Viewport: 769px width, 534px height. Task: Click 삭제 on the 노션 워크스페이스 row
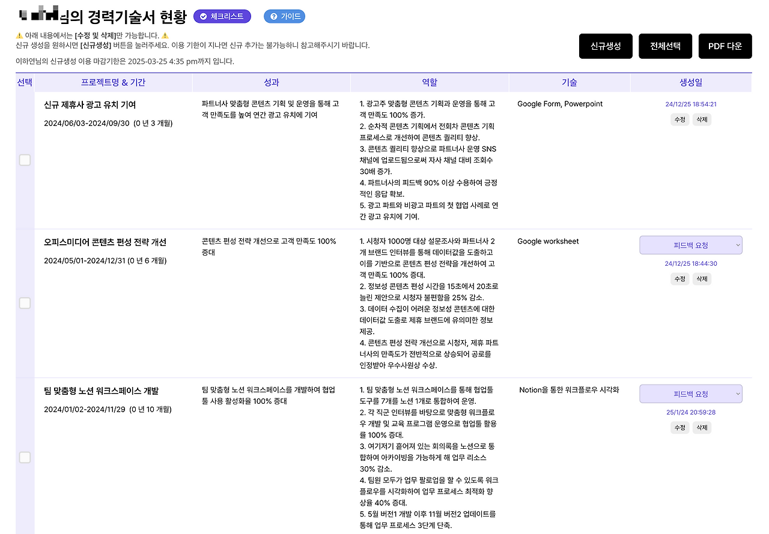click(702, 427)
